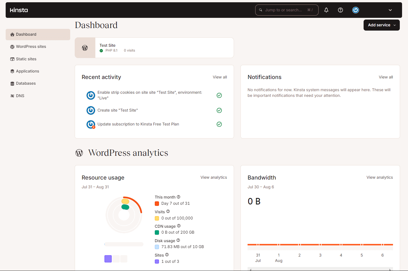Image resolution: width=408 pixels, height=271 pixels.
Task: Click success checkmark for Create site activity
Action: [219, 110]
